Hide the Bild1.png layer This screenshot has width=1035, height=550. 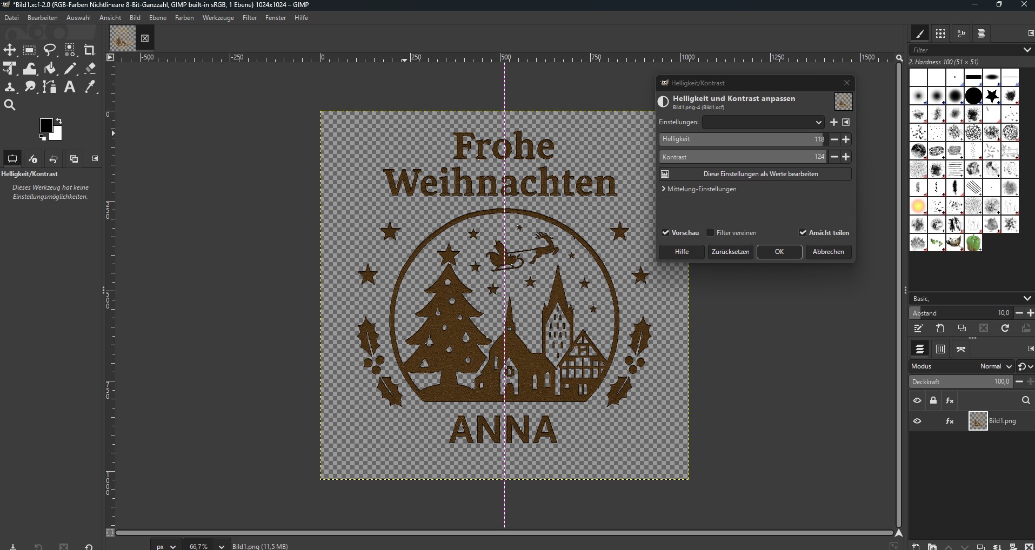(917, 421)
